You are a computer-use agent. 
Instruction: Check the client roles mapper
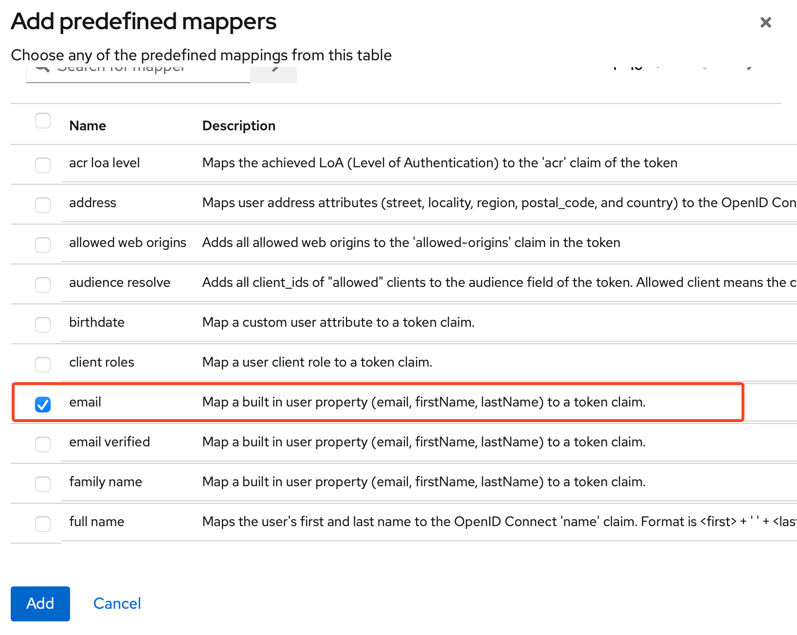pos(43,364)
